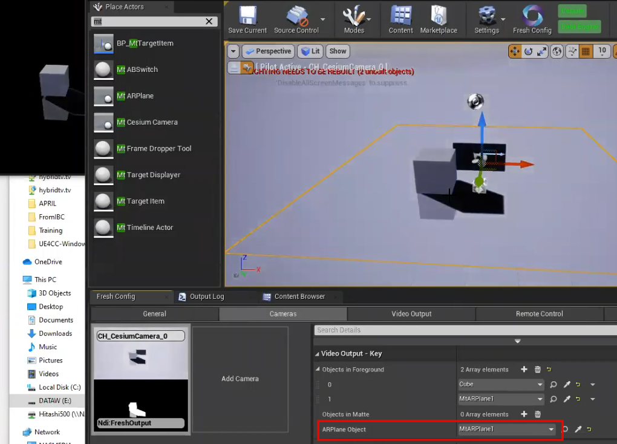The width and height of the screenshot is (617, 444).
Task: Clear the Place Actors search field
Action: click(x=209, y=21)
